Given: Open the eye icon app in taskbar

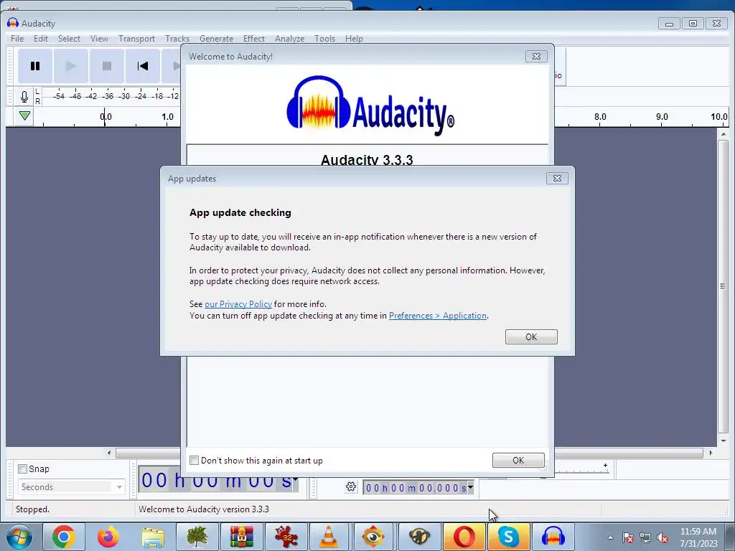Looking at the screenshot, I should [x=373, y=537].
